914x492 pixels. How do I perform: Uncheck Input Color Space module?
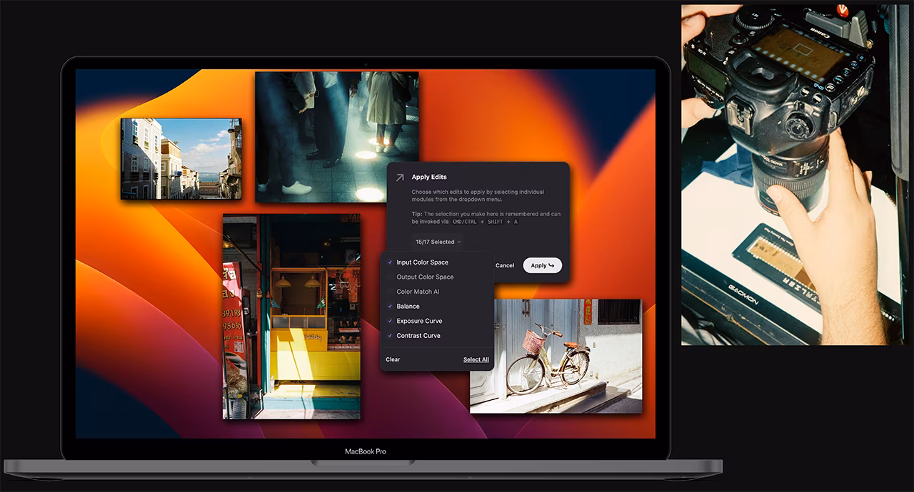[390, 262]
